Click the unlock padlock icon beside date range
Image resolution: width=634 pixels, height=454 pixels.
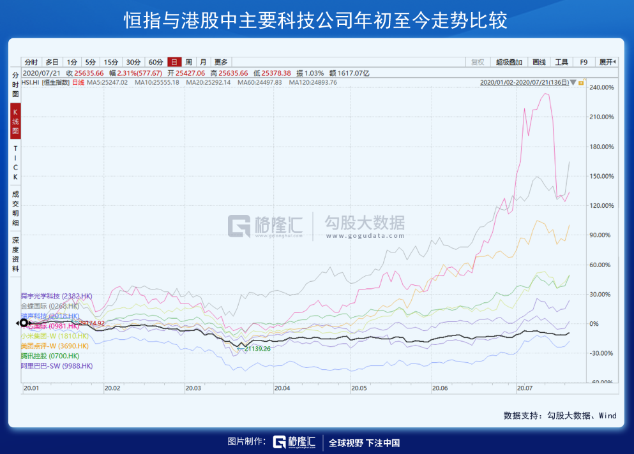[x=582, y=82]
